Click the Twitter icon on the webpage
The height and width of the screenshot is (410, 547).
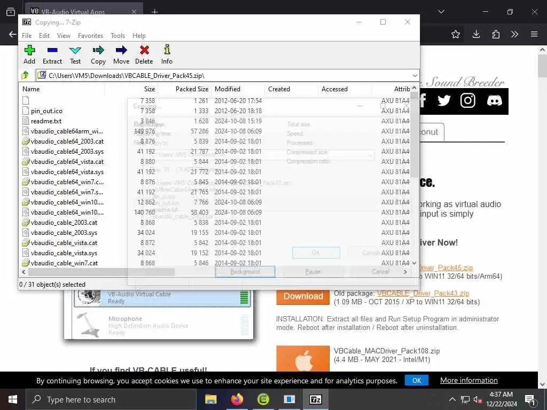pyautogui.click(x=444, y=101)
